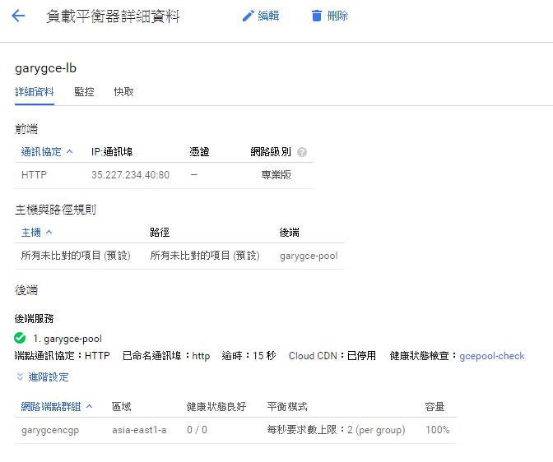
Task: Click garygce-pool in the 後端 column
Action: [309, 256]
